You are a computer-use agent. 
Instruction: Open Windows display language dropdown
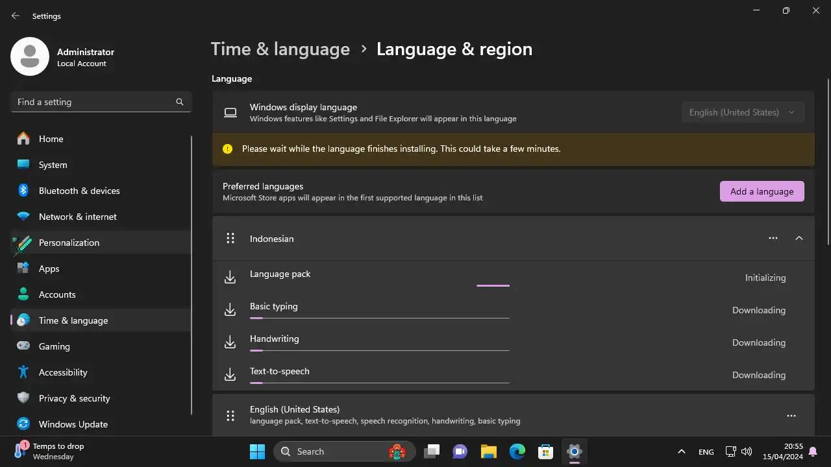(x=743, y=112)
